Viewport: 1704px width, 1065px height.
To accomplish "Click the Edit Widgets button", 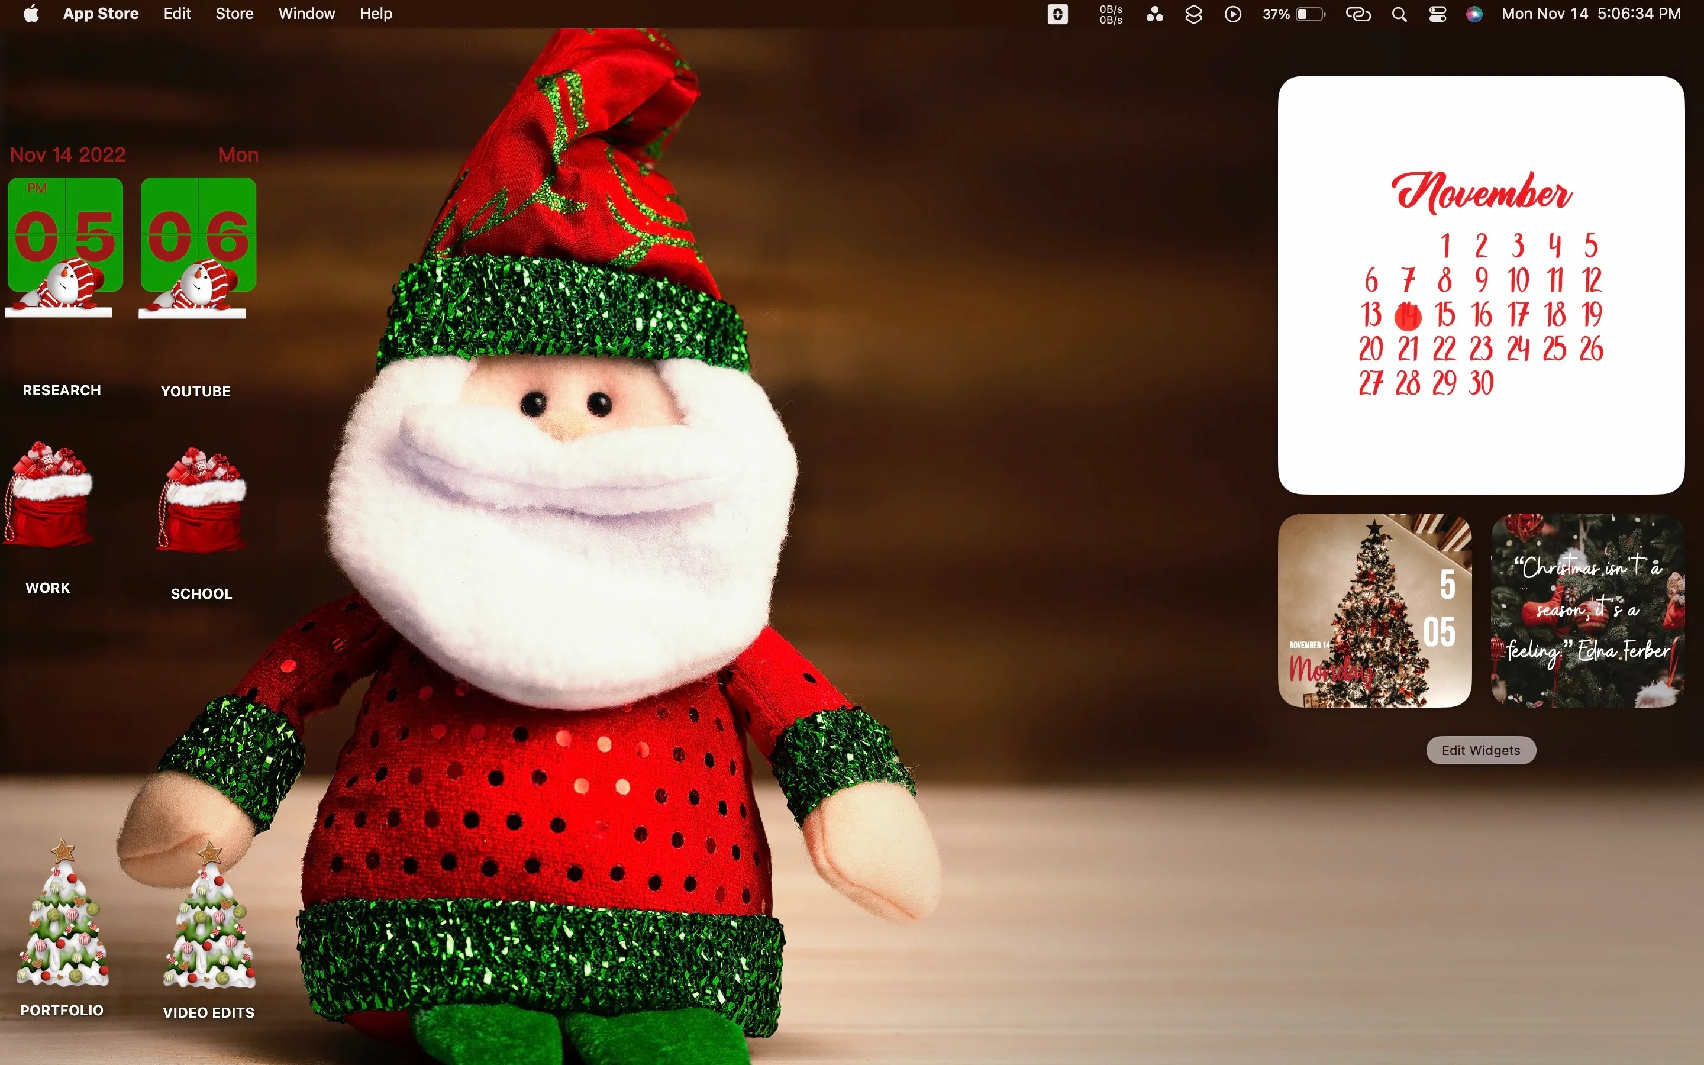I will (1481, 750).
